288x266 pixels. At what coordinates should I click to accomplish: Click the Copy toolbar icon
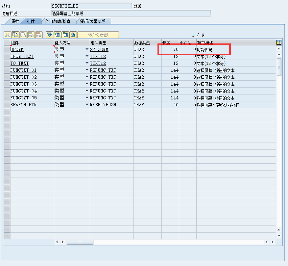[15, 35]
